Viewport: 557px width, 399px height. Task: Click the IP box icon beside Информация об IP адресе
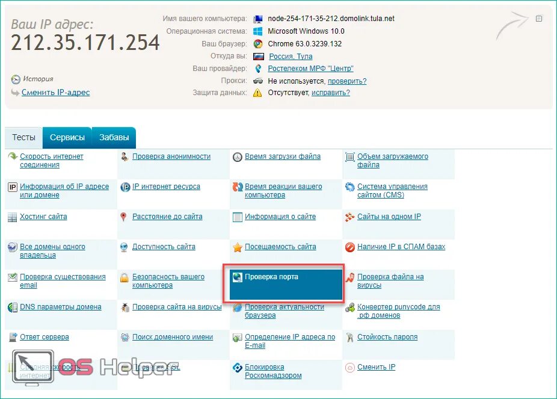click(x=13, y=187)
